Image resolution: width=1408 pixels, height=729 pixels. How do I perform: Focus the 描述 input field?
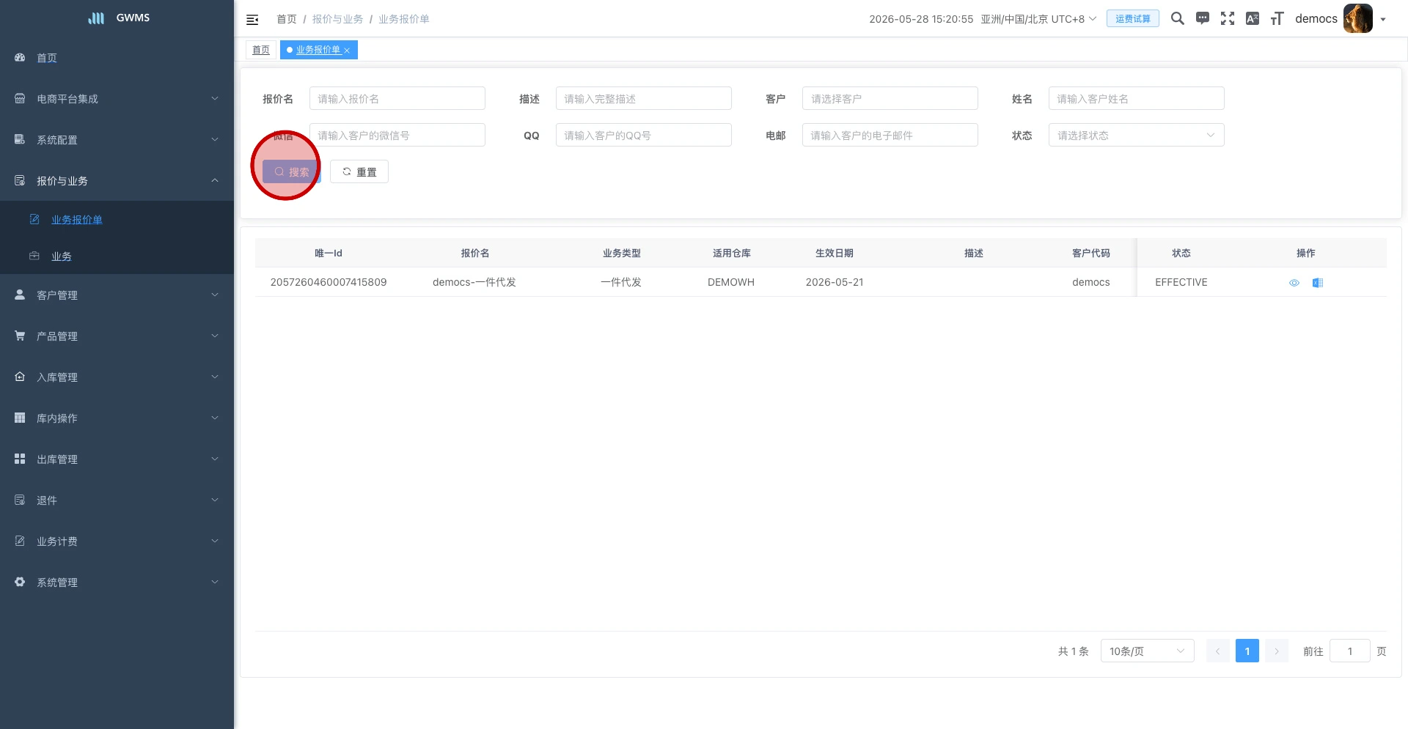(x=643, y=98)
